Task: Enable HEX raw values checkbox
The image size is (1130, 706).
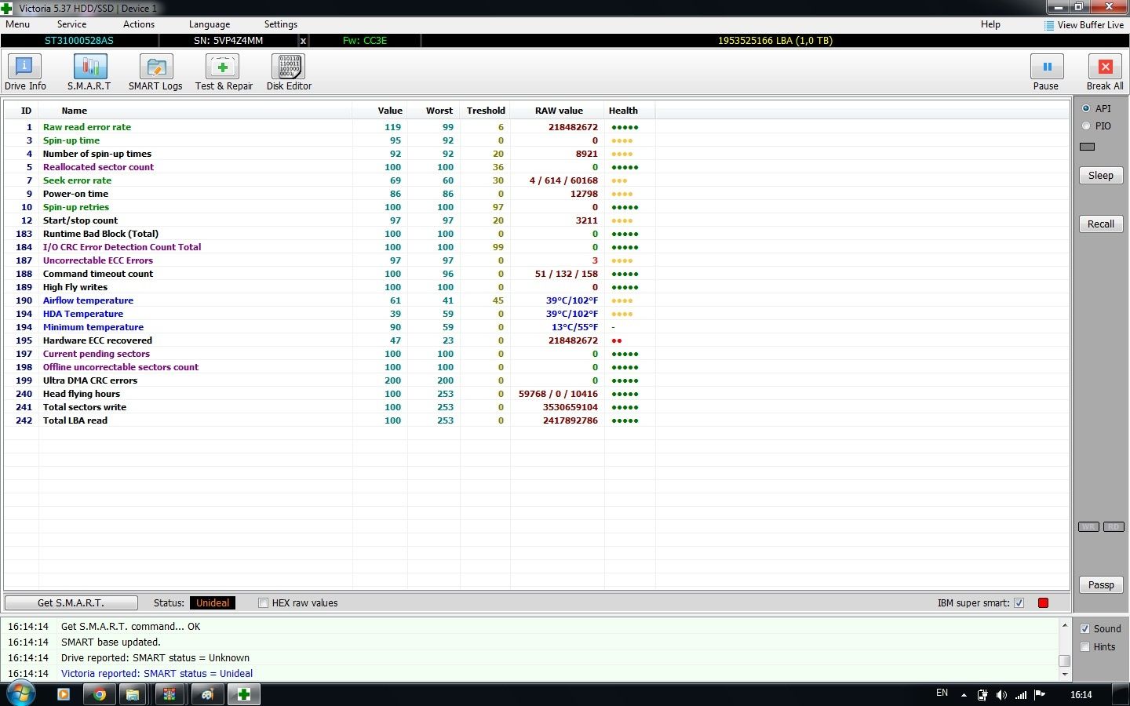Action: tap(264, 603)
